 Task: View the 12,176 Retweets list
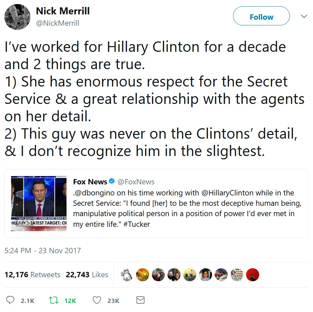pyautogui.click(x=32, y=275)
